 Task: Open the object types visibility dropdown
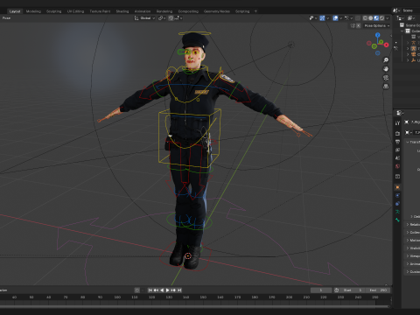312,18
